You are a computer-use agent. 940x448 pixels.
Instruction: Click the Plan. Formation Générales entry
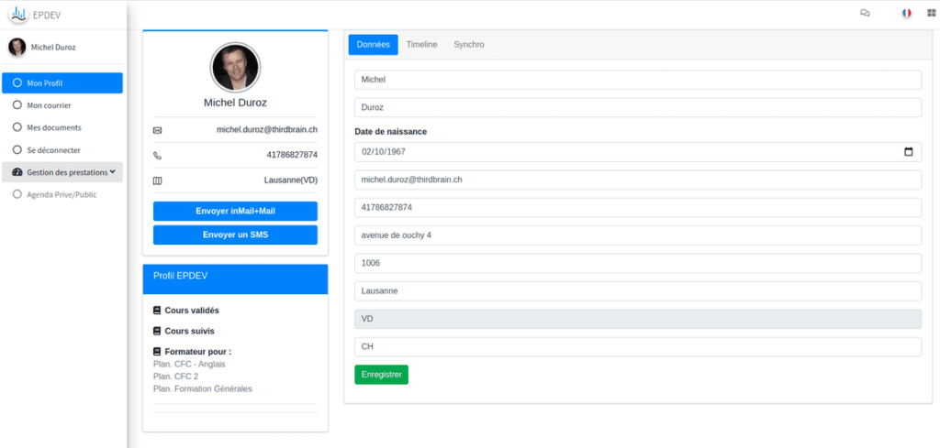click(x=203, y=388)
